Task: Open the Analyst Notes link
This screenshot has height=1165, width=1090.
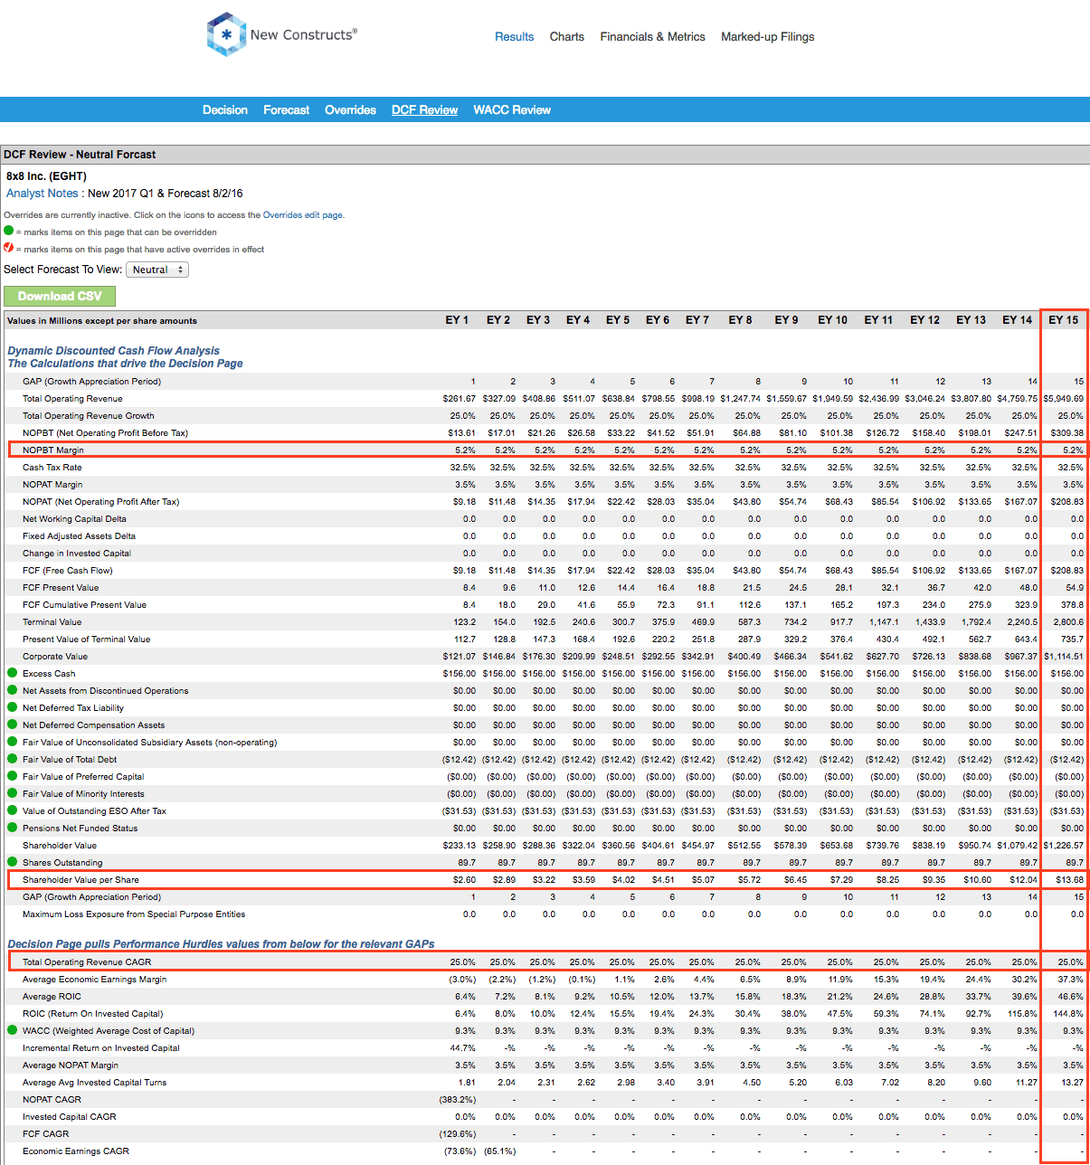Action: (x=43, y=194)
